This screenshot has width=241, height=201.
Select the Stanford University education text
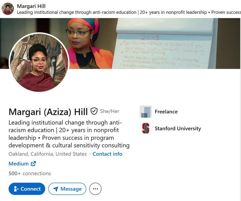tap(178, 128)
